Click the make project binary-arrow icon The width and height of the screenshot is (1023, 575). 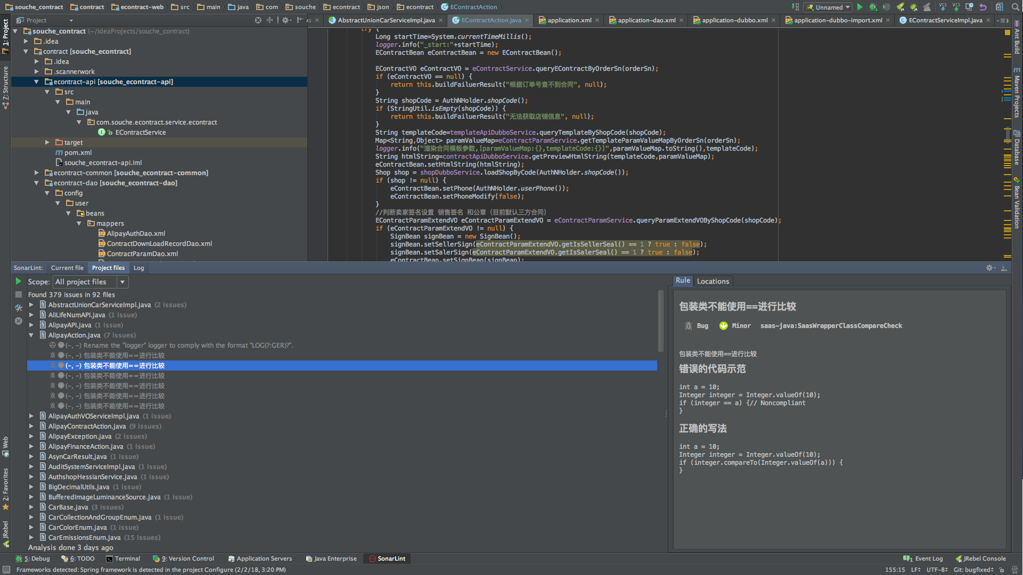click(x=795, y=7)
